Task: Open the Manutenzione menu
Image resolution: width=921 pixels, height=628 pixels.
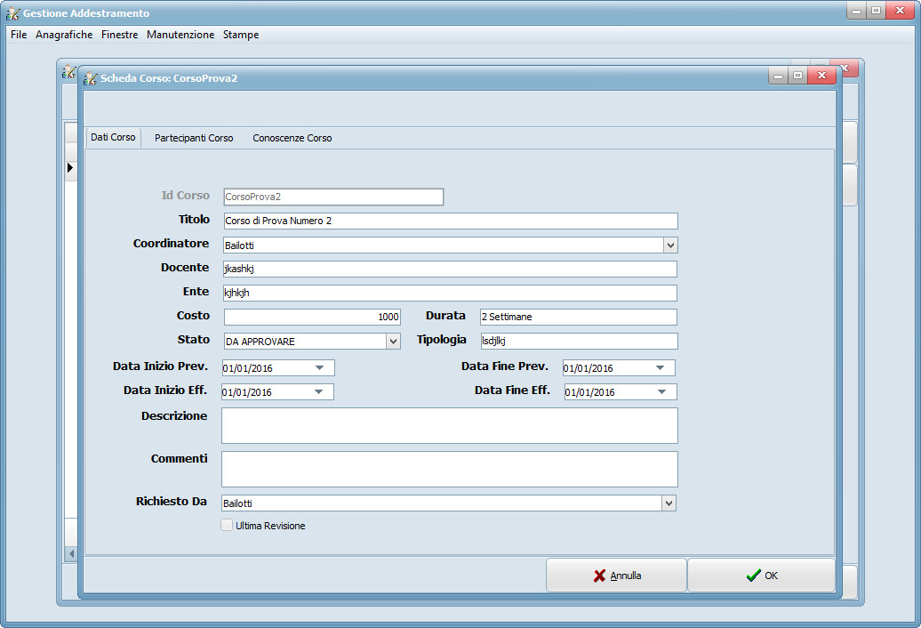Action: (x=180, y=35)
